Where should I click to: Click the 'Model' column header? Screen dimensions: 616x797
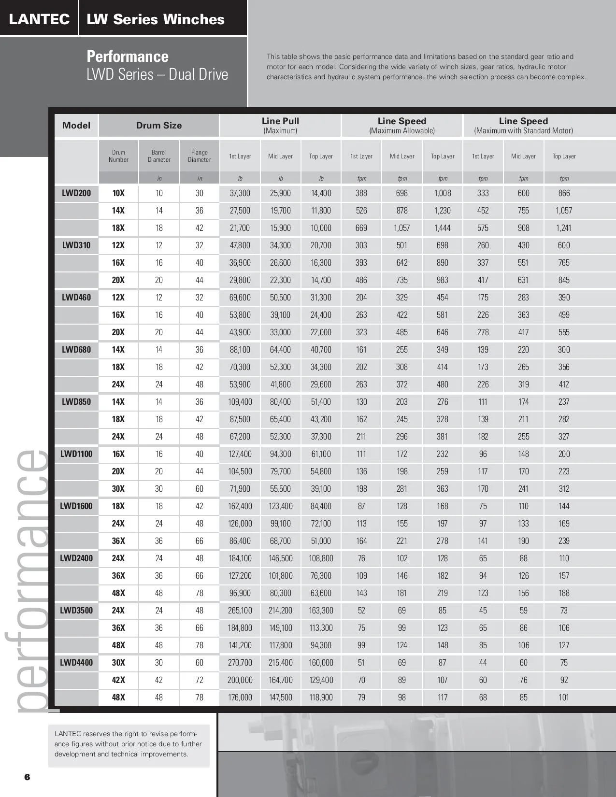click(76, 126)
